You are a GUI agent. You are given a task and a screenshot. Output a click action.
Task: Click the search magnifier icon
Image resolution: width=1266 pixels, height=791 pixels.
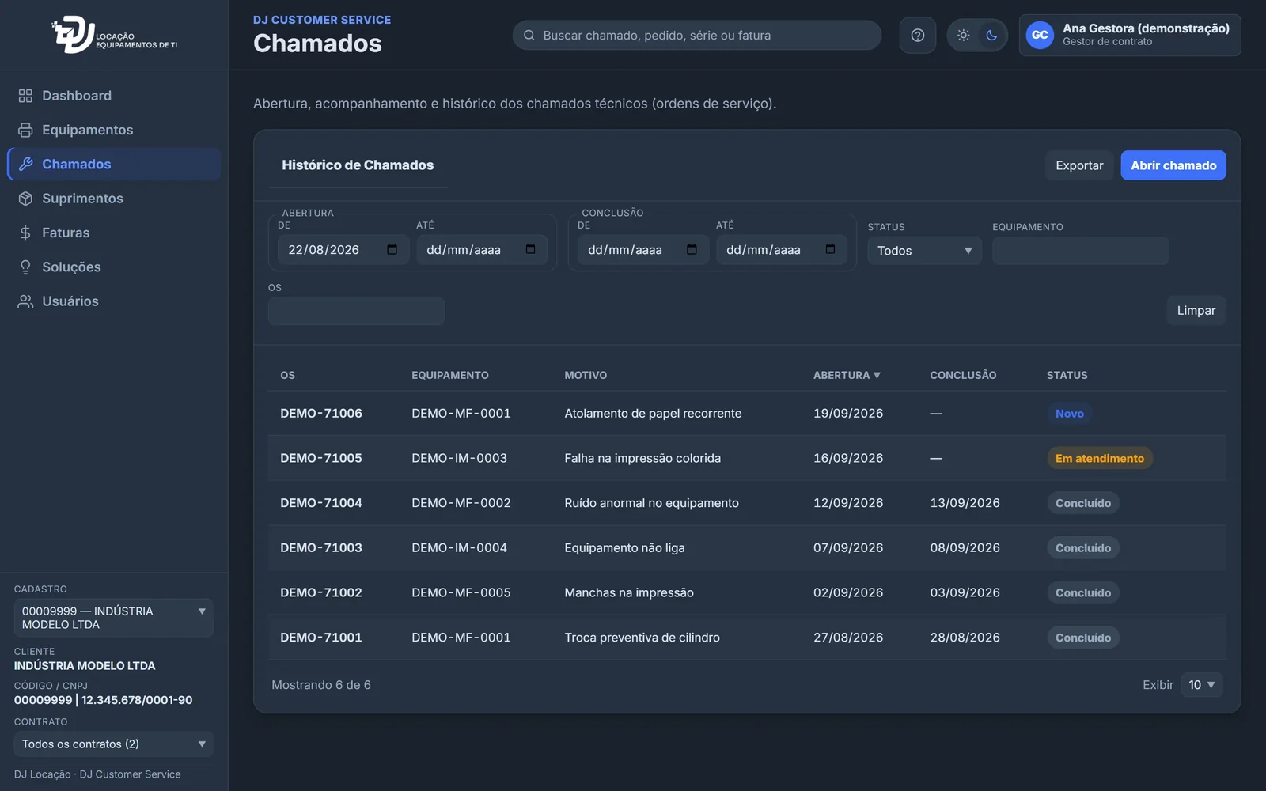coord(529,35)
